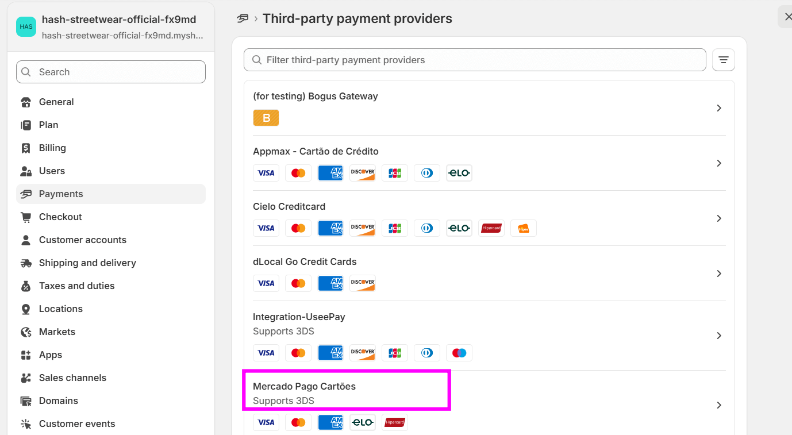Click the Apps grid icon
This screenshot has width=792, height=435.
26,355
